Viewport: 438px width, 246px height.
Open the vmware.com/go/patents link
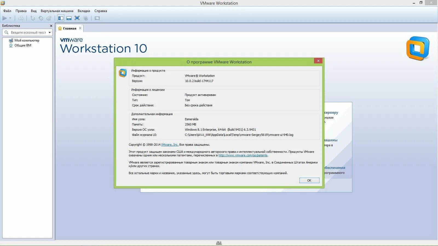(243, 155)
